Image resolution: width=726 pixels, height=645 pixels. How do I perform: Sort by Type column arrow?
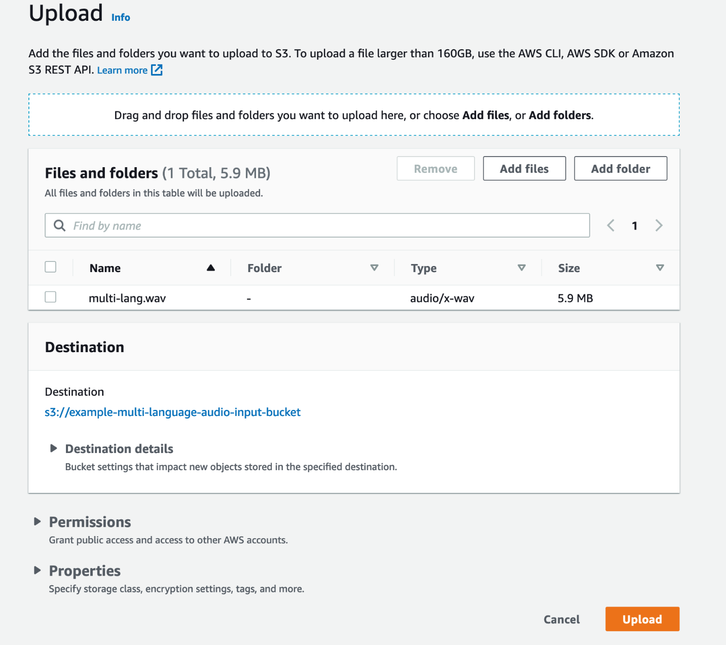click(521, 268)
